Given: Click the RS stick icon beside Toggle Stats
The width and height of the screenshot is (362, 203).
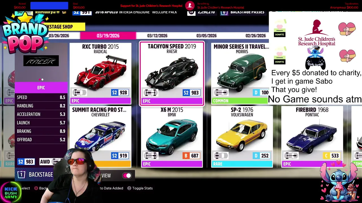Looking at the screenshot, I should pos(129,188).
